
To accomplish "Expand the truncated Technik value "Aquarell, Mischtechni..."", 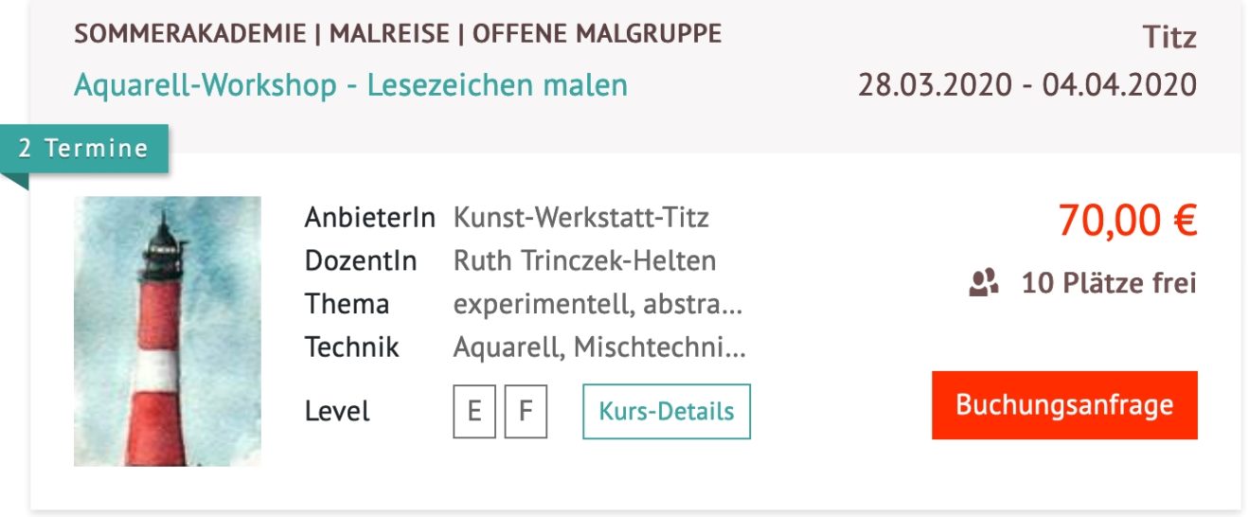I will click(599, 348).
